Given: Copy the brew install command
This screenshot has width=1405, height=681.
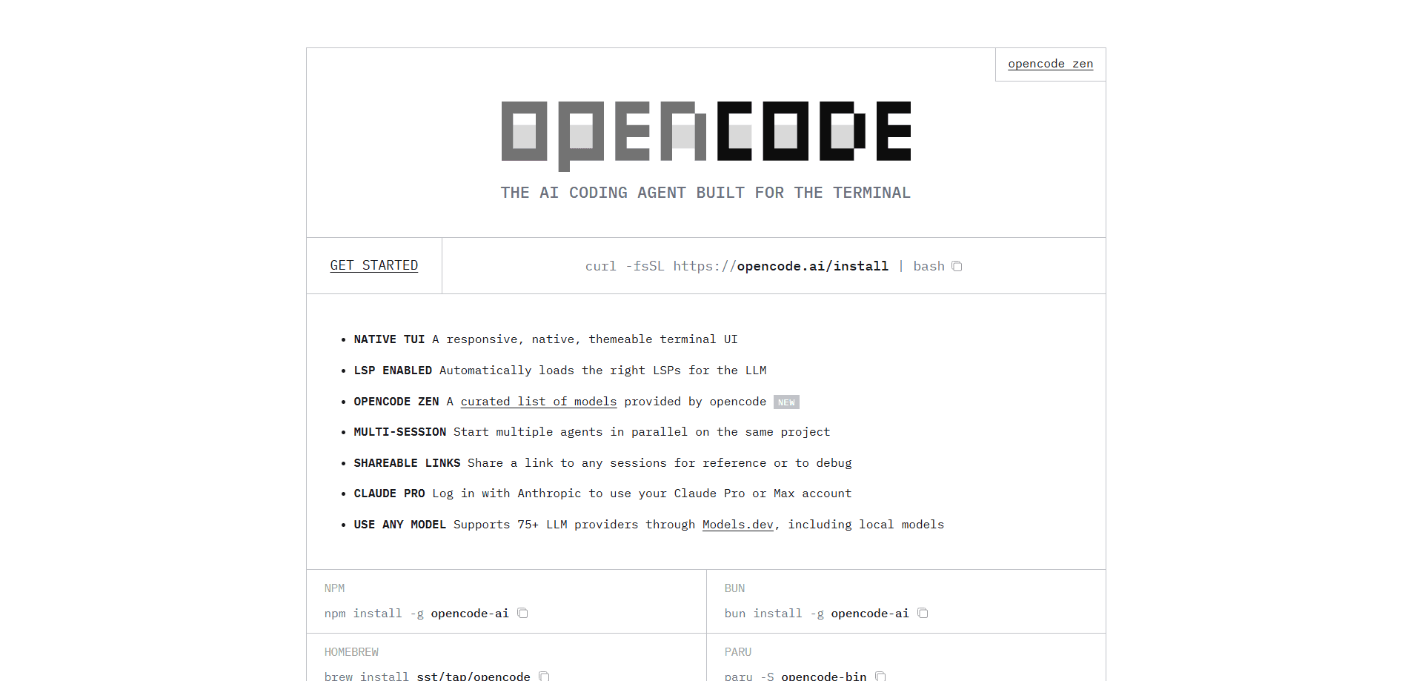Looking at the screenshot, I should (544, 676).
